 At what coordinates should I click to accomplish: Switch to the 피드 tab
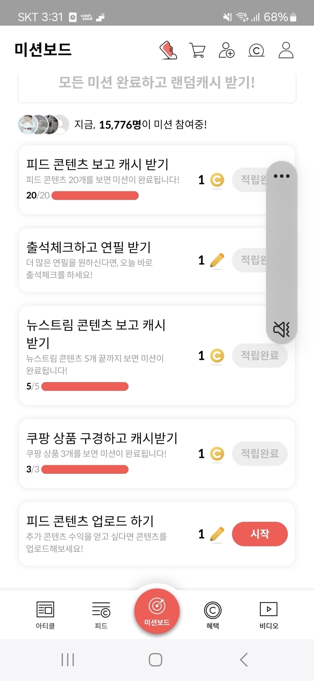click(101, 614)
